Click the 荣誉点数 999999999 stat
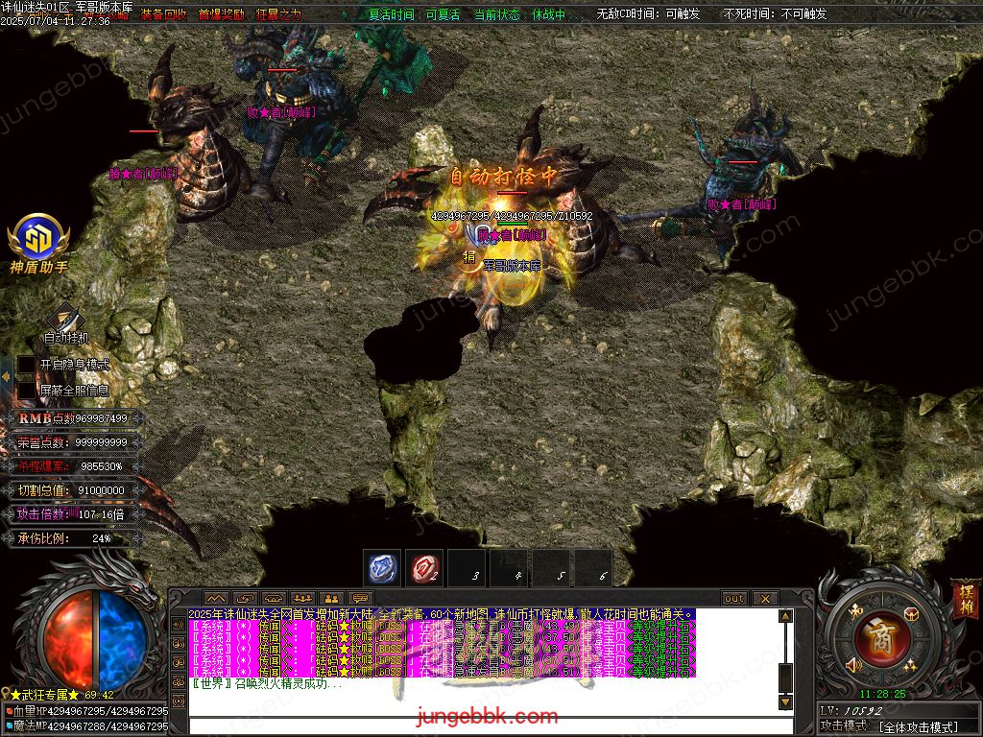Viewport: 983px width, 737px height. [72, 442]
